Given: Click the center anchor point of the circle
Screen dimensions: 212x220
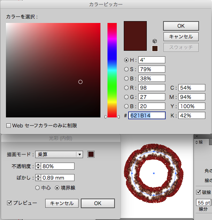Looking at the screenshot, I should (x=154, y=173).
